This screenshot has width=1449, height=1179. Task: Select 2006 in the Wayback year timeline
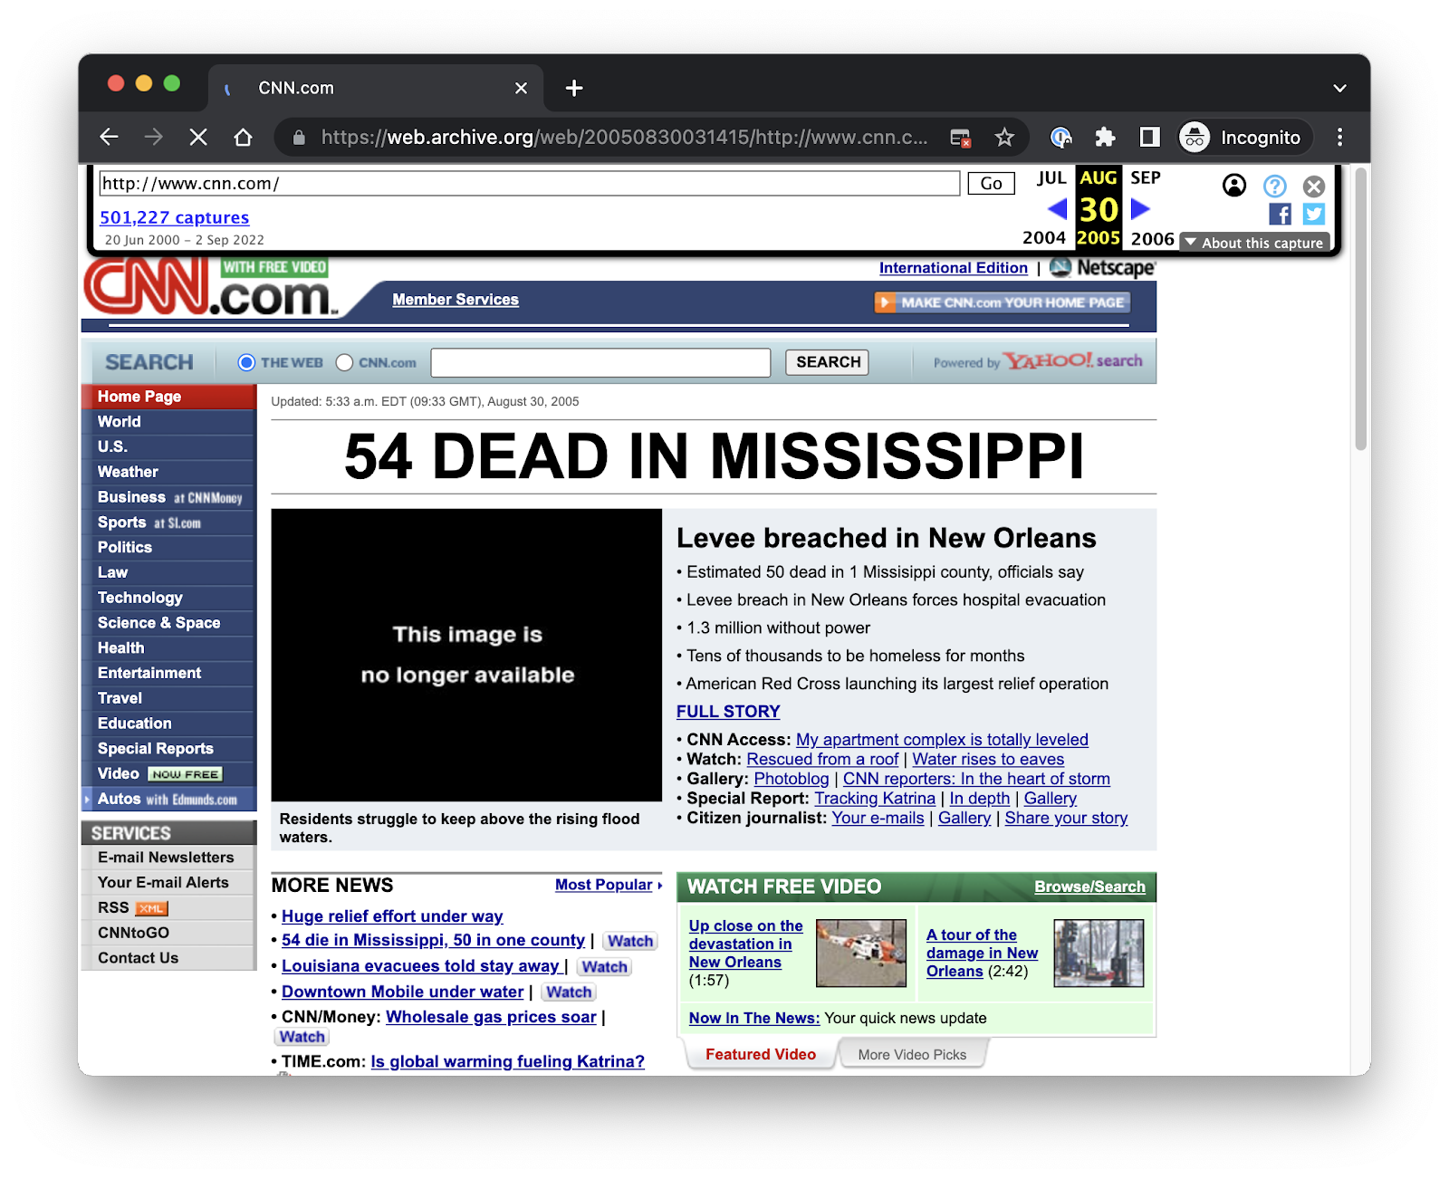coord(1152,239)
